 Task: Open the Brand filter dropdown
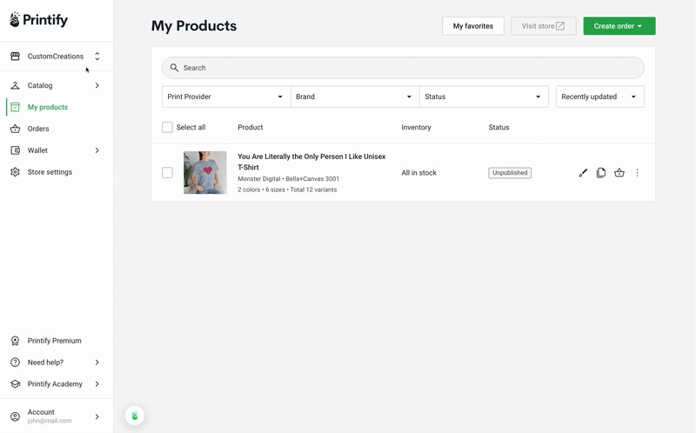355,97
